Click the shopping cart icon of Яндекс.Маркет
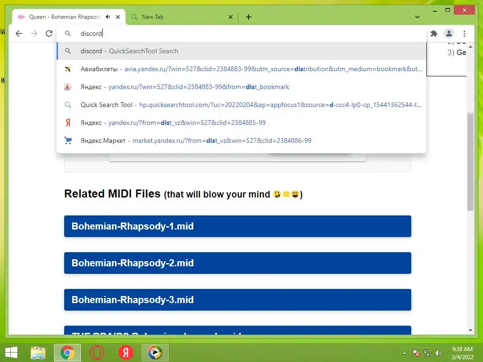The image size is (483, 362). pyautogui.click(x=68, y=140)
